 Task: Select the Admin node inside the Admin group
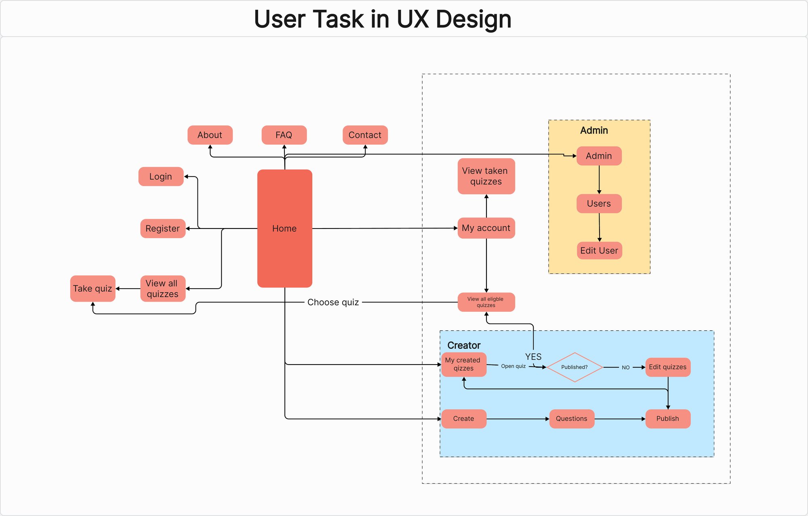coord(599,155)
